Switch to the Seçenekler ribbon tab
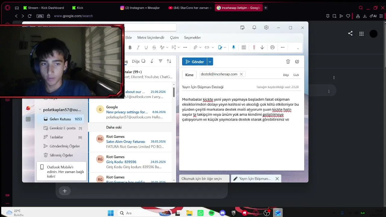Screen dimensions: 386x217 pyautogui.click(x=192, y=38)
